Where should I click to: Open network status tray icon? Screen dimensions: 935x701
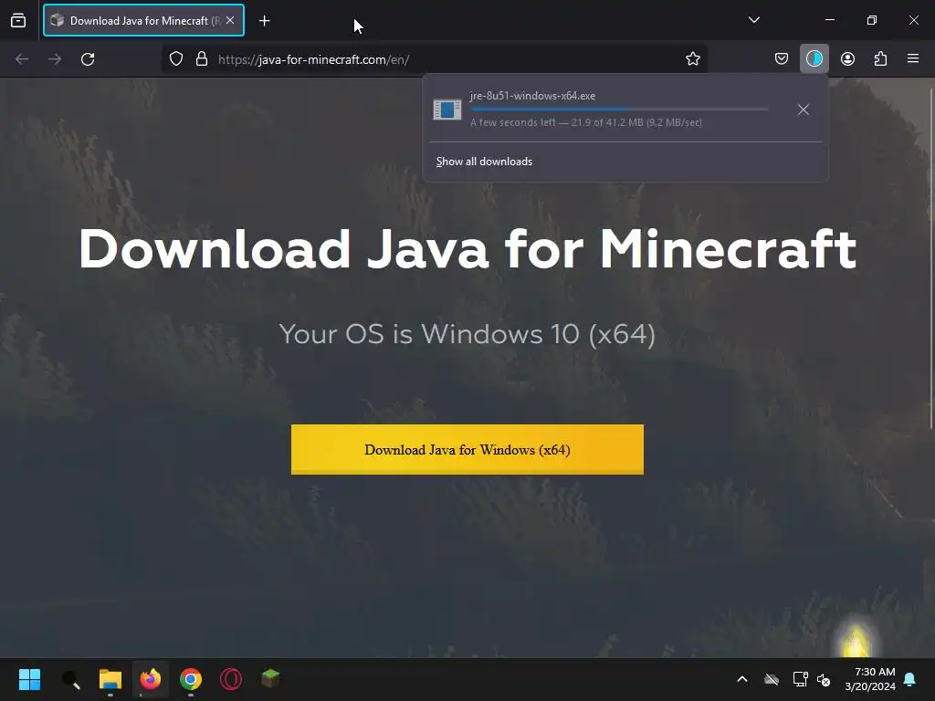(x=800, y=679)
